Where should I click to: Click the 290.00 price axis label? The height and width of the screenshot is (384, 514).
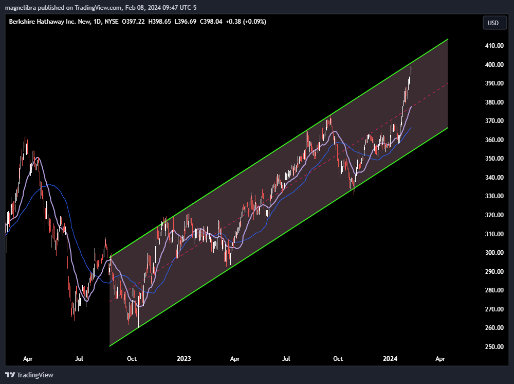pyautogui.click(x=494, y=271)
